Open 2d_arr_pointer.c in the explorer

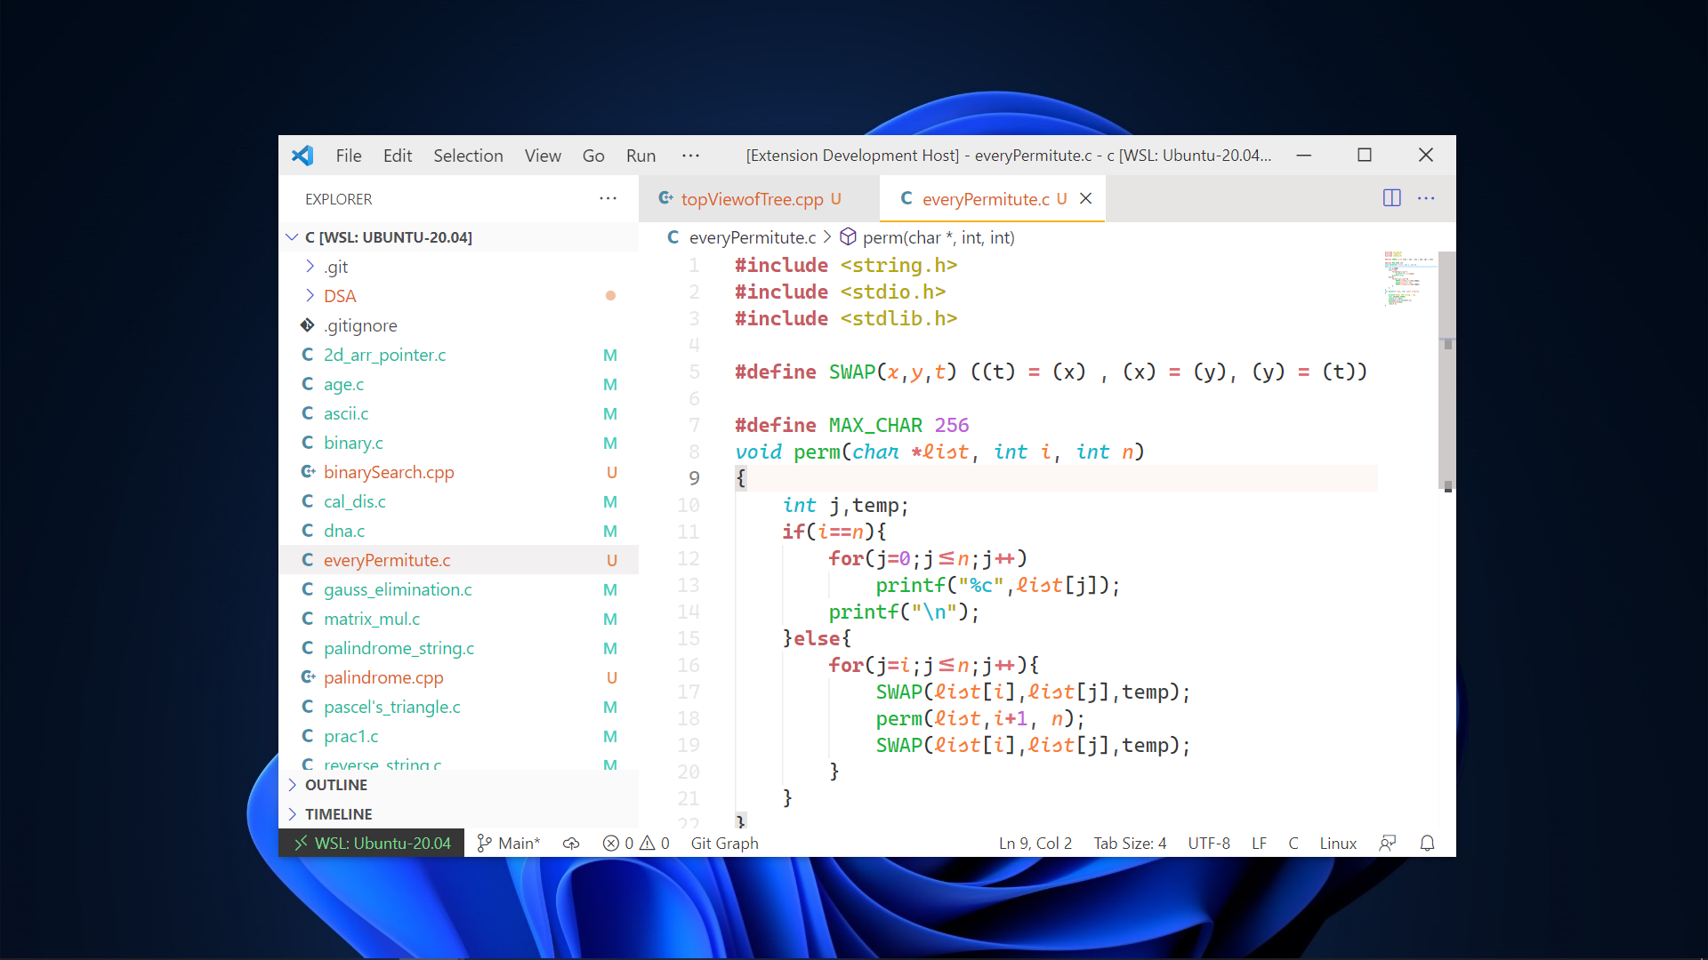tap(459, 355)
